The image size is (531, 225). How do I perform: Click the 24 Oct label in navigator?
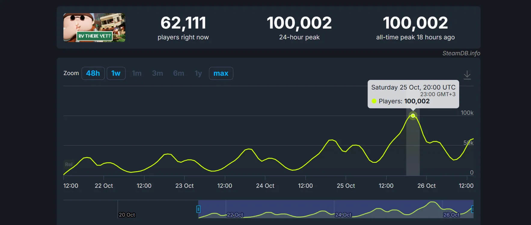pos(343,215)
